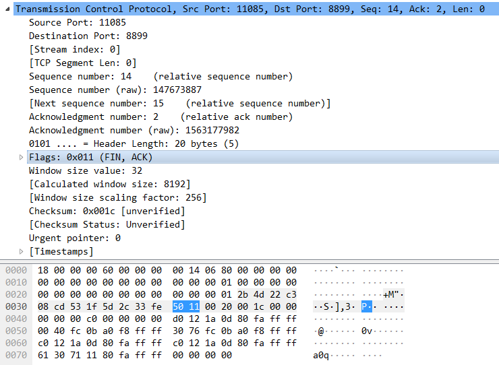Select the Flags: 0x011 (FIN, ACK) row
The height and width of the screenshot is (365, 499).
263,157
